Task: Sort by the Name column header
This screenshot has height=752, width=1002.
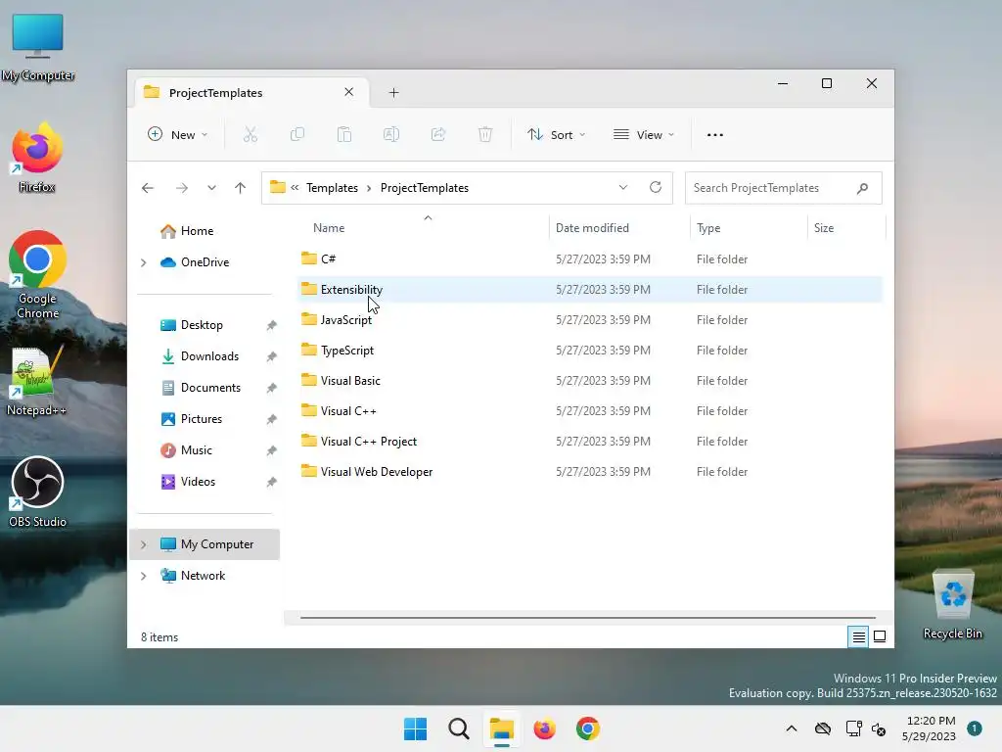Action: click(x=329, y=228)
